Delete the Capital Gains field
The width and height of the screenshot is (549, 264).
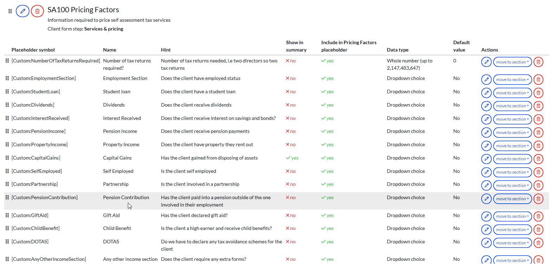[x=538, y=159]
